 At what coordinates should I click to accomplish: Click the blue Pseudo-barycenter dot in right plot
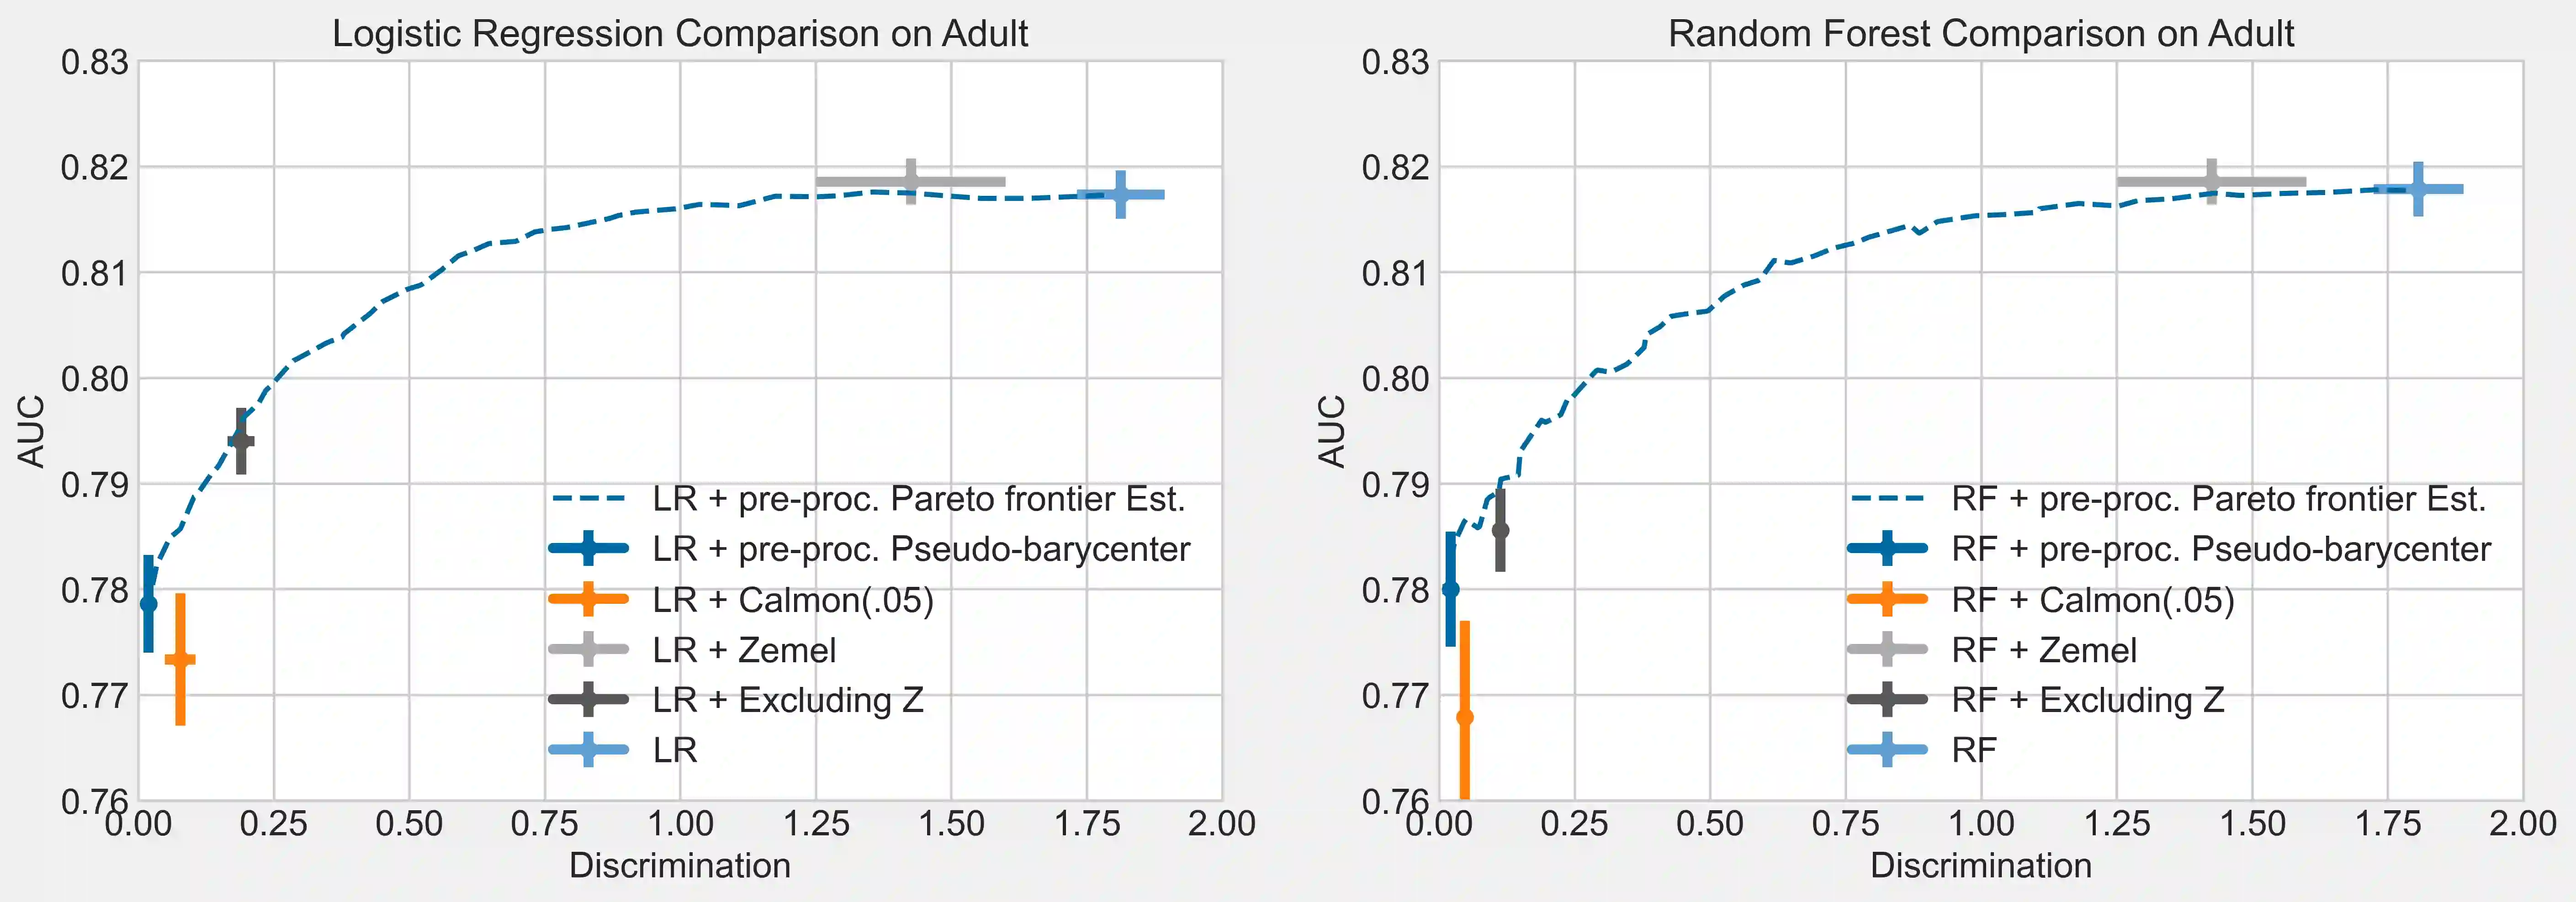pos(1450,590)
